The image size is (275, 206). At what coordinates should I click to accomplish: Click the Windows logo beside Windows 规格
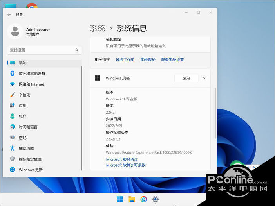point(98,78)
